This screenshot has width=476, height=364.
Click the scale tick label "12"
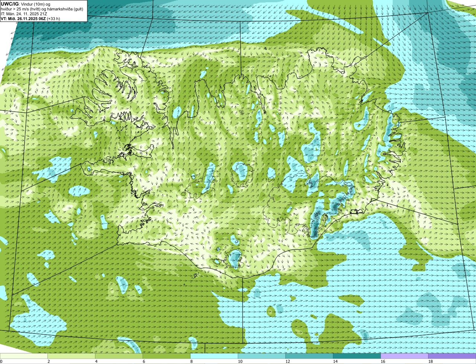[x=288, y=361]
